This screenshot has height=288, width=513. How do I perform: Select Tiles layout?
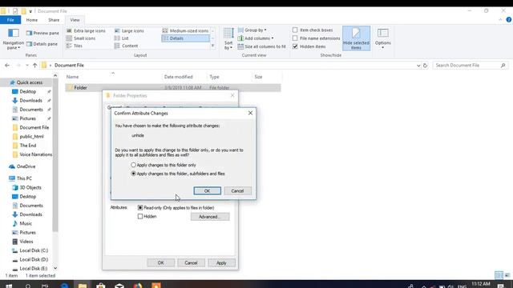click(75, 46)
